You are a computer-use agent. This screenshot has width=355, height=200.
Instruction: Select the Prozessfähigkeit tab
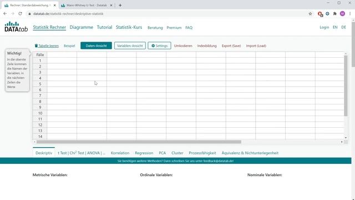pyautogui.click(x=202, y=153)
